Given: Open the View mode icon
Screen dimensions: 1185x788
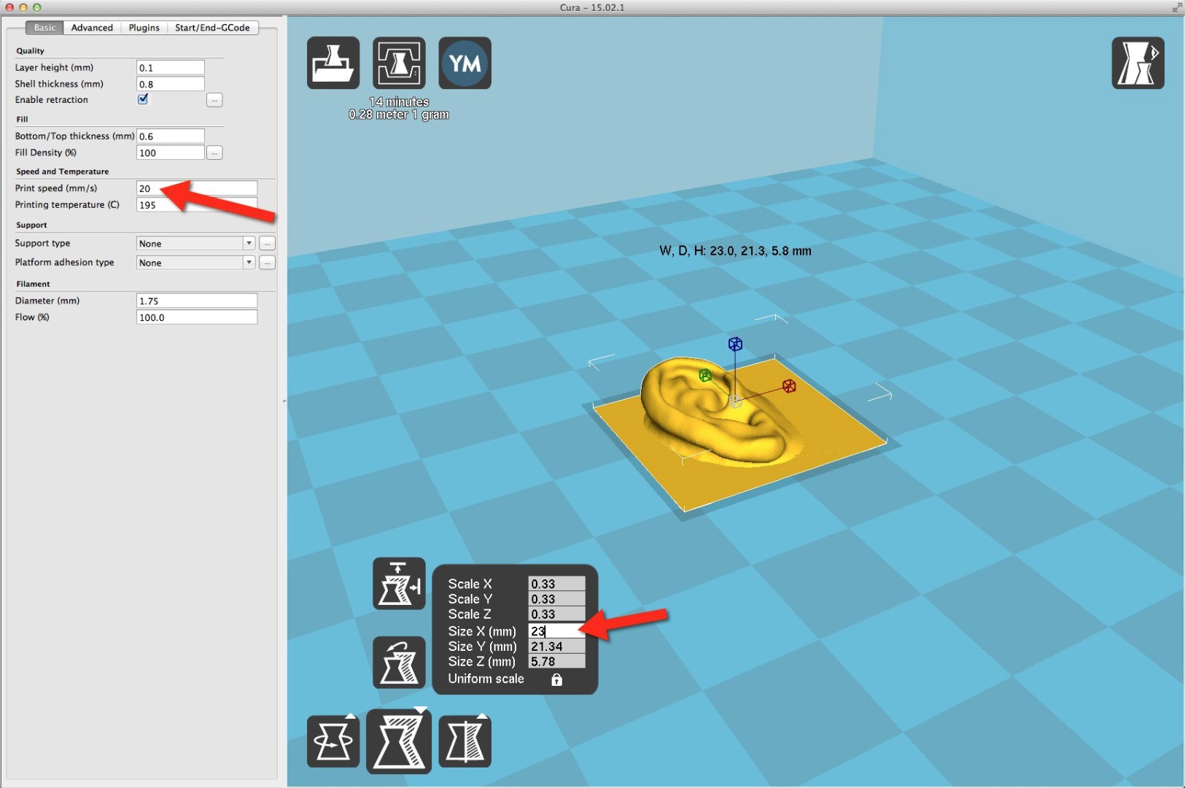Looking at the screenshot, I should (1138, 63).
